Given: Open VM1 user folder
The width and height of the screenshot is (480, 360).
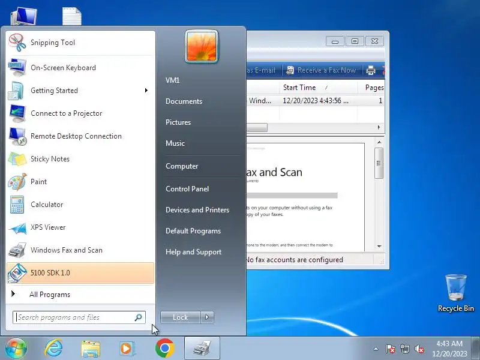Looking at the screenshot, I should coord(173,80).
